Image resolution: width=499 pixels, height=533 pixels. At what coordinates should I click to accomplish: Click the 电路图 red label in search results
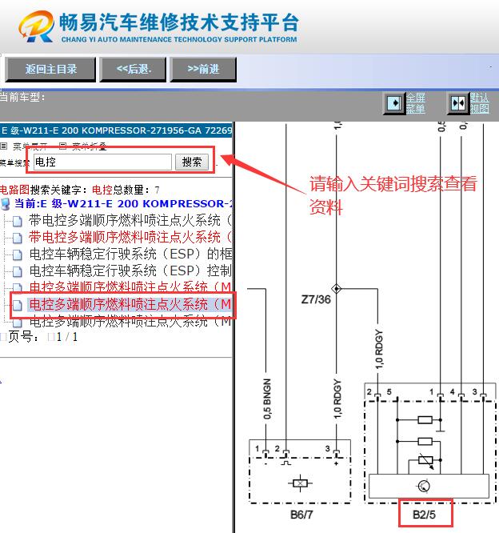[15, 190]
